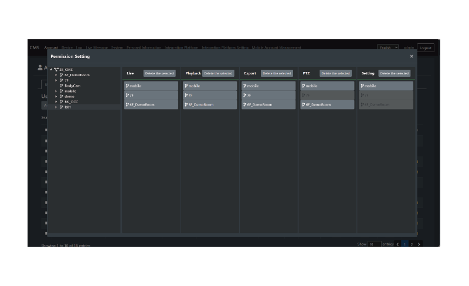Click Delete the selected in PTZ column

click(335, 73)
